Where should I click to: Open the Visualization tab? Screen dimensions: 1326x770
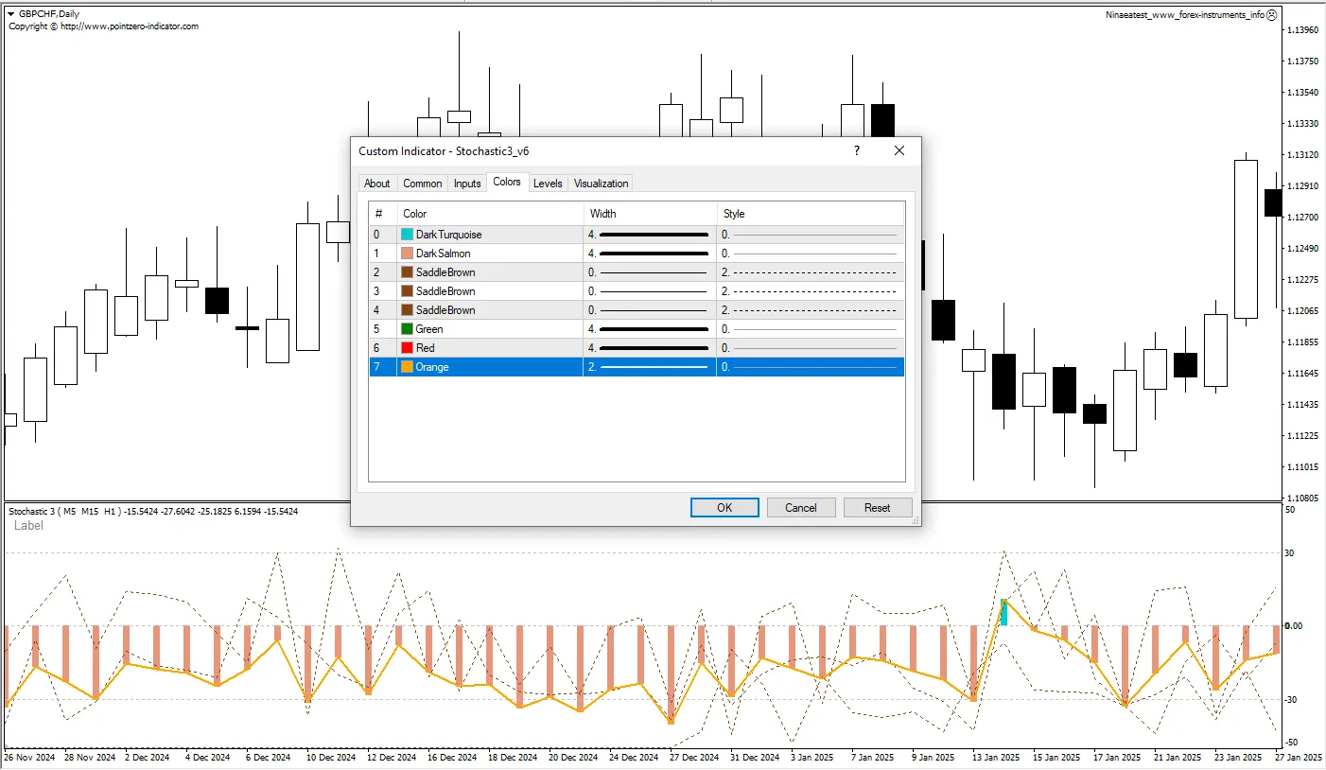tap(601, 184)
